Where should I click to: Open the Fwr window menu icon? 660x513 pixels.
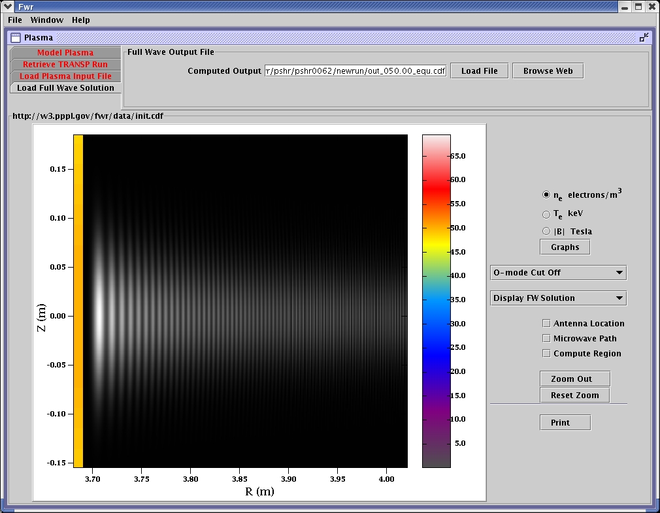8,7
